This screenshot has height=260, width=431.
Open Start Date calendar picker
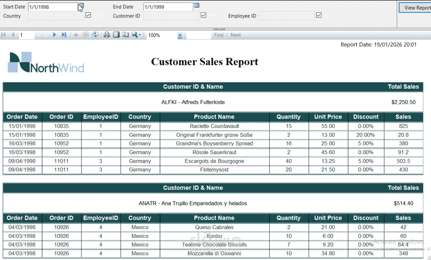coord(81,5)
